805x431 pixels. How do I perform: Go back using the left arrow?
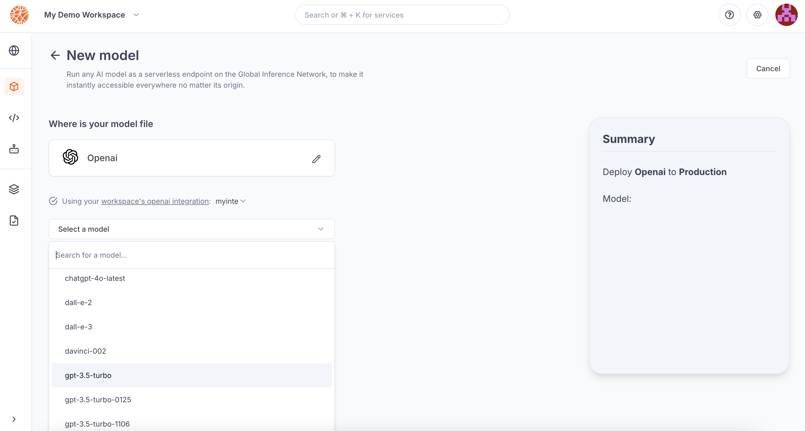click(x=55, y=55)
